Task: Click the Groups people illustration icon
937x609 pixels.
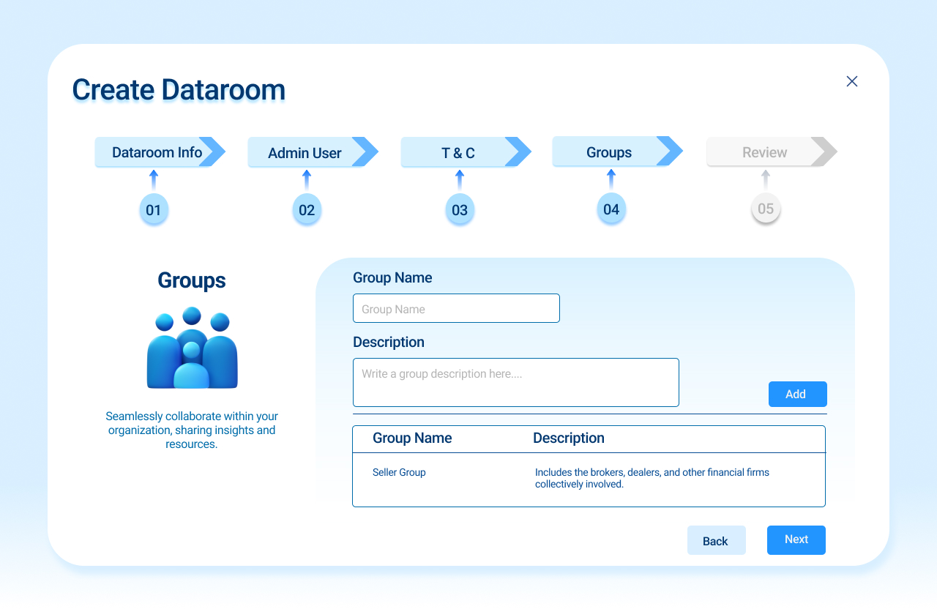Action: pyautogui.click(x=192, y=348)
